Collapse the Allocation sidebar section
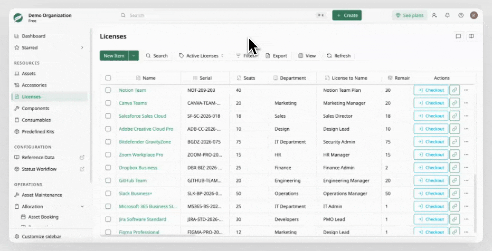Screen dimensions: 492x251 click(82, 207)
